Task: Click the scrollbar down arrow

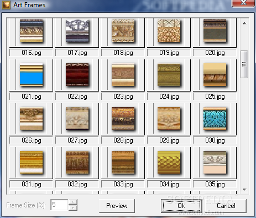Action: pyautogui.click(x=244, y=189)
